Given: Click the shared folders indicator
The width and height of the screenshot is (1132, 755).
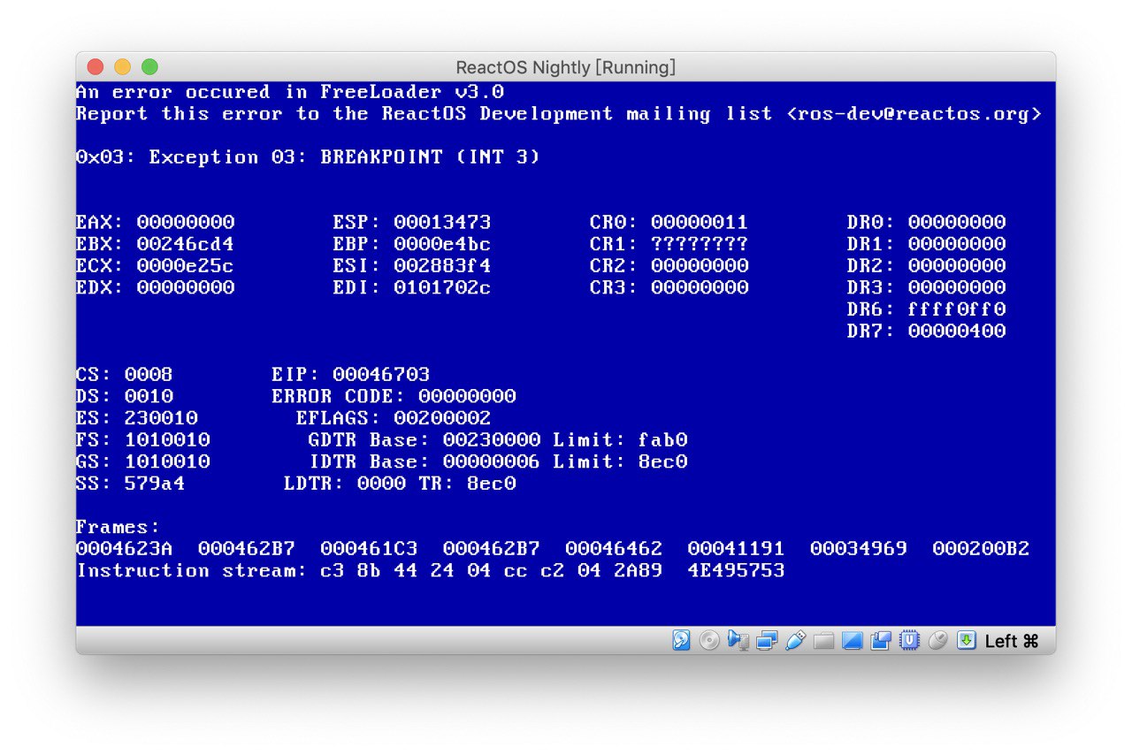Looking at the screenshot, I should click(x=823, y=641).
